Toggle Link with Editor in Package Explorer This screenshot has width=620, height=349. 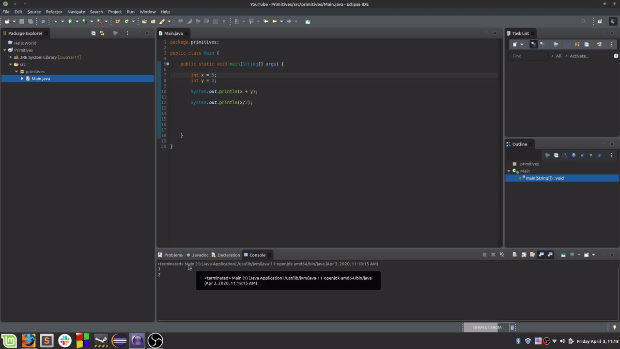102,33
